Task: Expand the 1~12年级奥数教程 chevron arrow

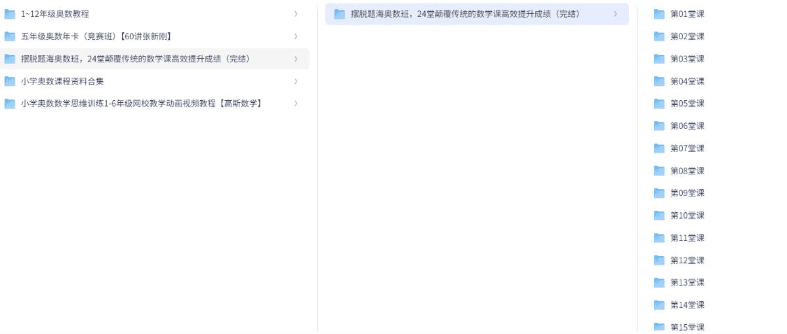Action: click(x=296, y=14)
